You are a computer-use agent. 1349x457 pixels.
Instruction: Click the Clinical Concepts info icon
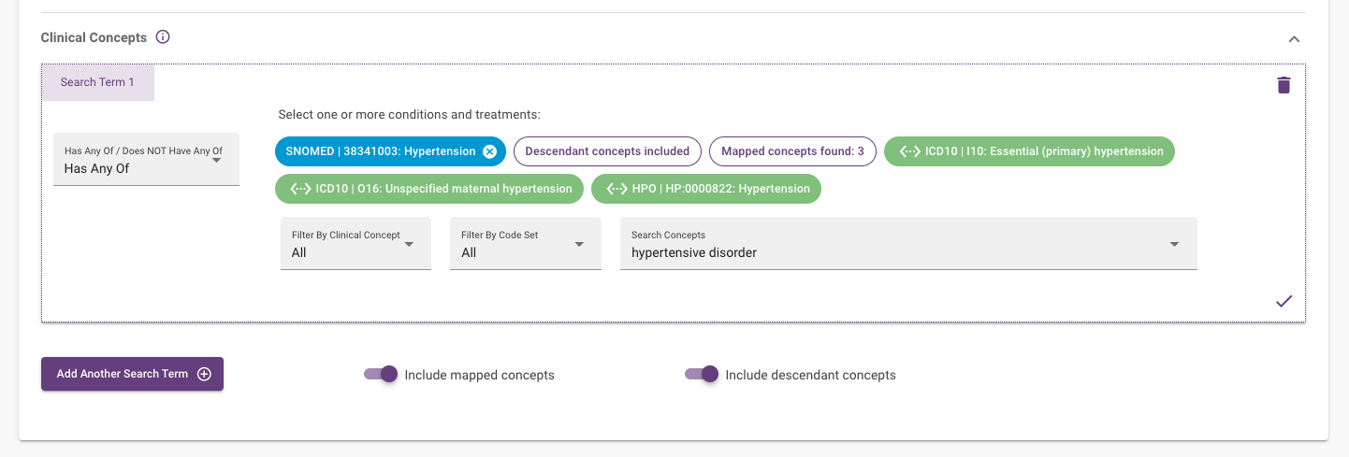[x=163, y=37]
